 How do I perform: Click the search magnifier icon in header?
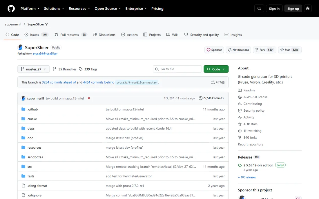tap(259, 8)
